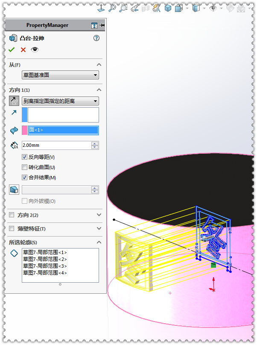Toggle detailed preview eye icon
The image size is (257, 345).
tap(35, 50)
